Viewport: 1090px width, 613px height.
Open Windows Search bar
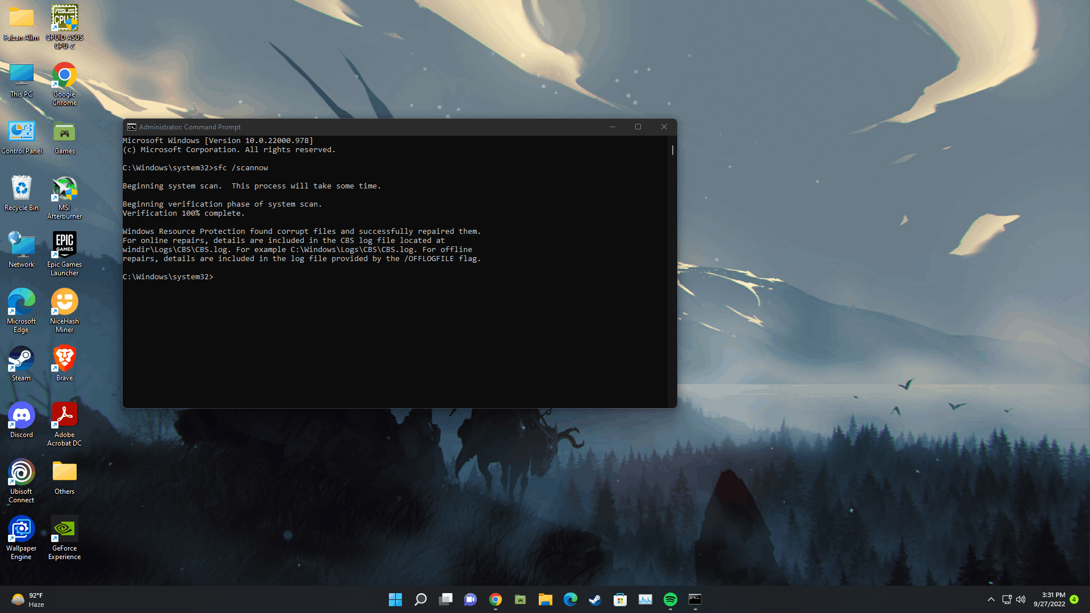click(x=421, y=599)
